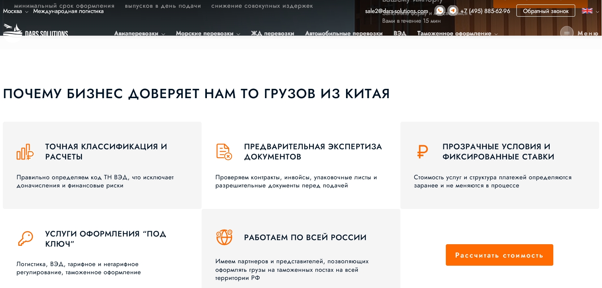Screen dimensions: 602x288
Task: Select heading Точная классификация и расчеты
Action: tap(106, 152)
